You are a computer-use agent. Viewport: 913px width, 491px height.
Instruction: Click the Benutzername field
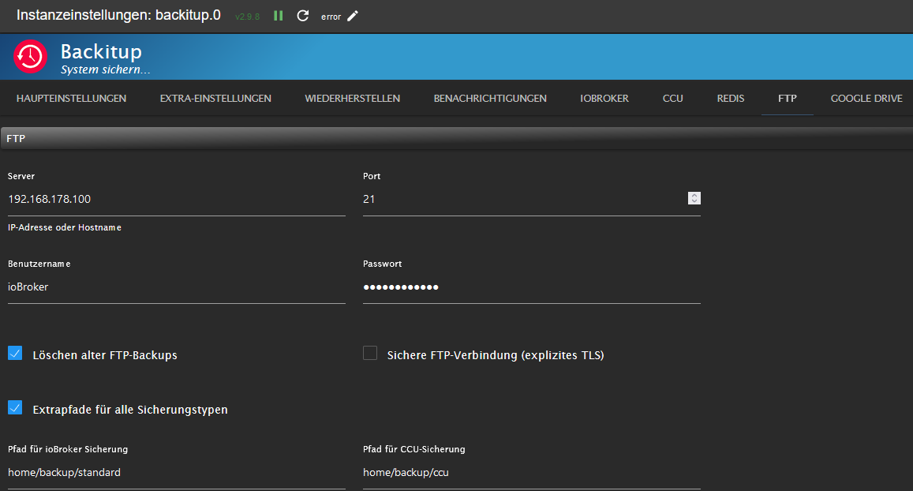point(177,287)
